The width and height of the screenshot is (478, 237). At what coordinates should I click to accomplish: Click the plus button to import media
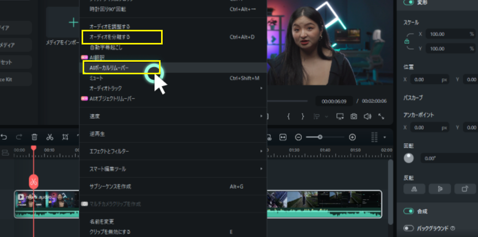[74, 22]
